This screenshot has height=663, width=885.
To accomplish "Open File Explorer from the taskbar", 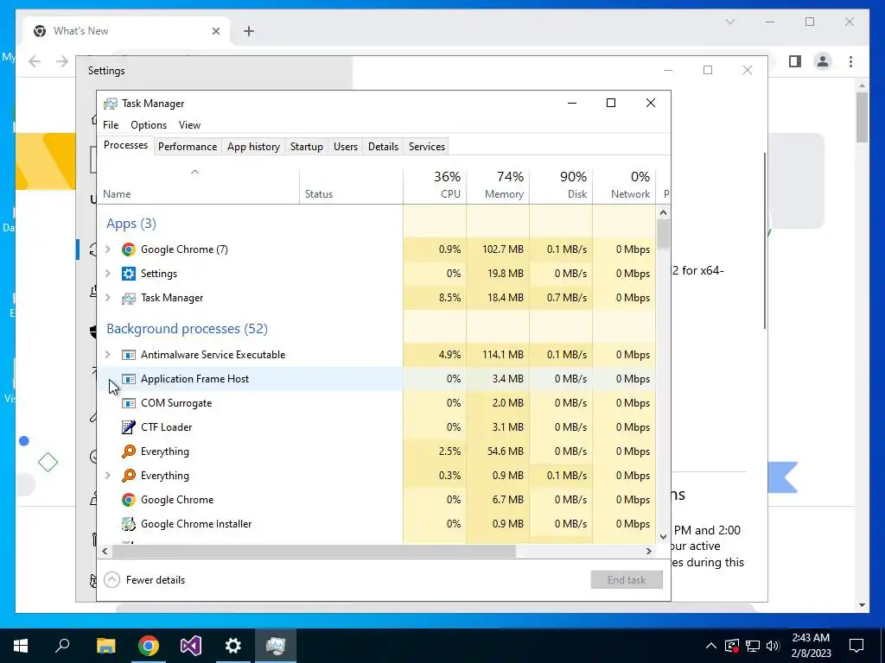I will [x=105, y=646].
